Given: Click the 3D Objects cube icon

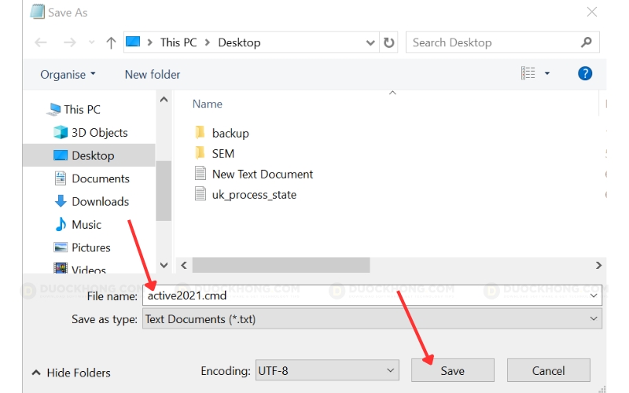Looking at the screenshot, I should pyautogui.click(x=61, y=132).
